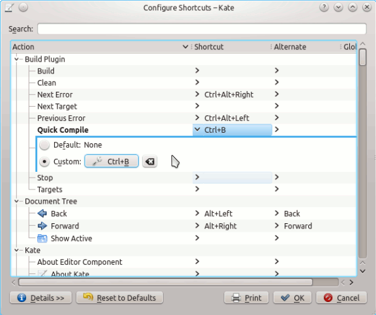Expand the Back row Alt+Left shortcut
This screenshot has width=376, height=315.
pos(197,213)
